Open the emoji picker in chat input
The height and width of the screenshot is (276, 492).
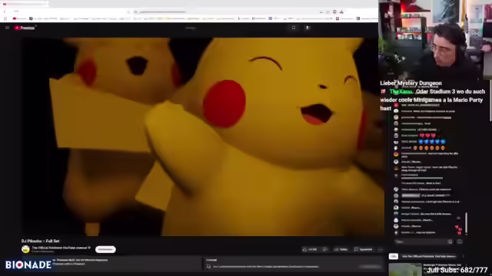pyautogui.click(x=450, y=242)
